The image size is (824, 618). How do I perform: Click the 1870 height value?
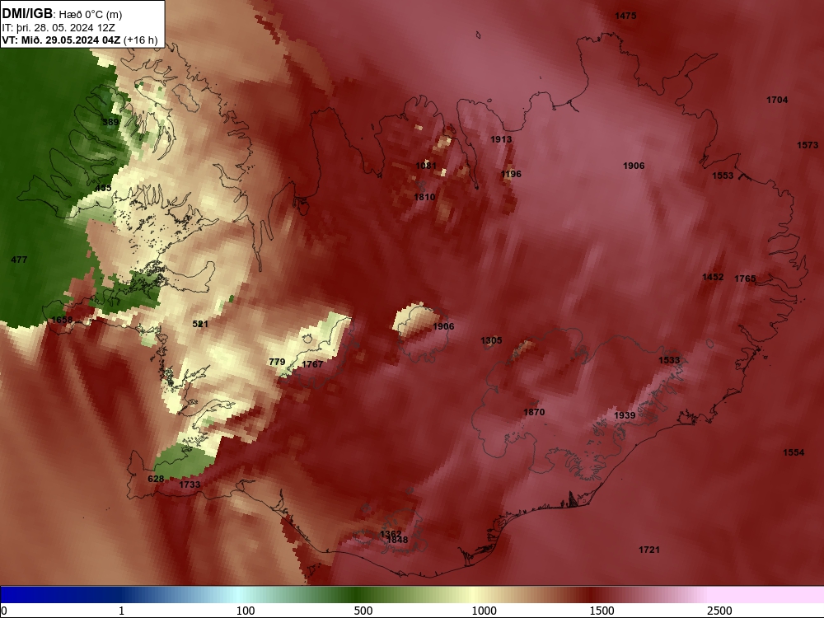pos(534,412)
